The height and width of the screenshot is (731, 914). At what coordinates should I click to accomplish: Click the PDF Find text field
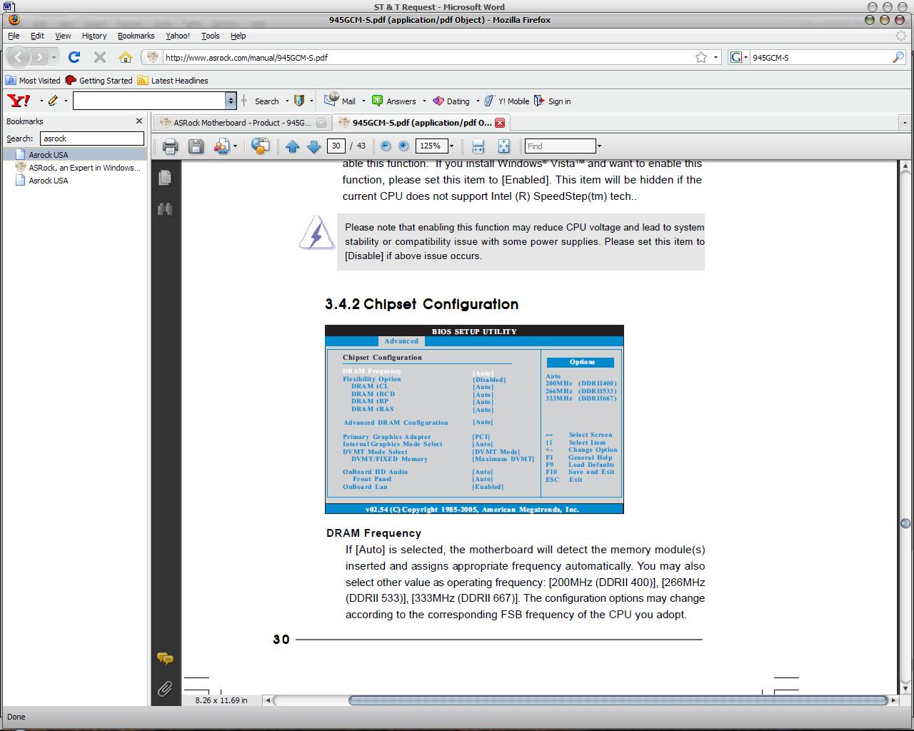coord(560,146)
